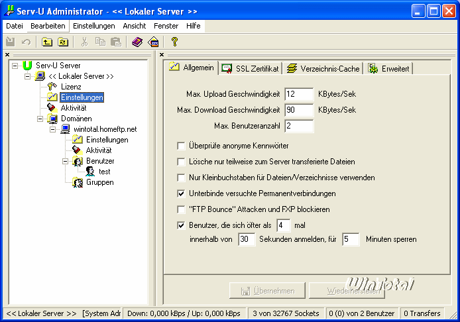Collapse the Lokaler Server tree node
The image size is (460, 322).
click(27, 76)
